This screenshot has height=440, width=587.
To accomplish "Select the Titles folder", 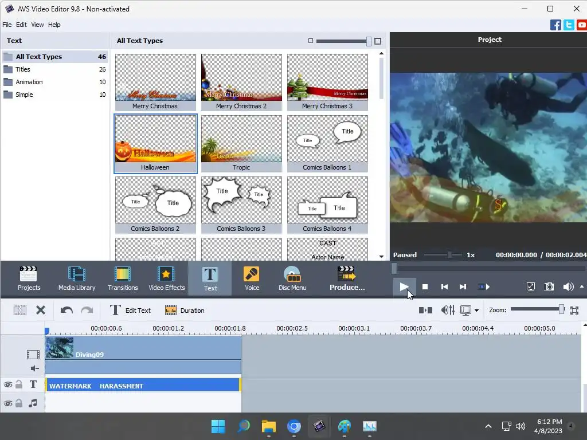I will 54,69.
